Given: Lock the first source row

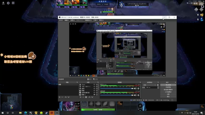Looking at the screenshot, I should 97,85.
